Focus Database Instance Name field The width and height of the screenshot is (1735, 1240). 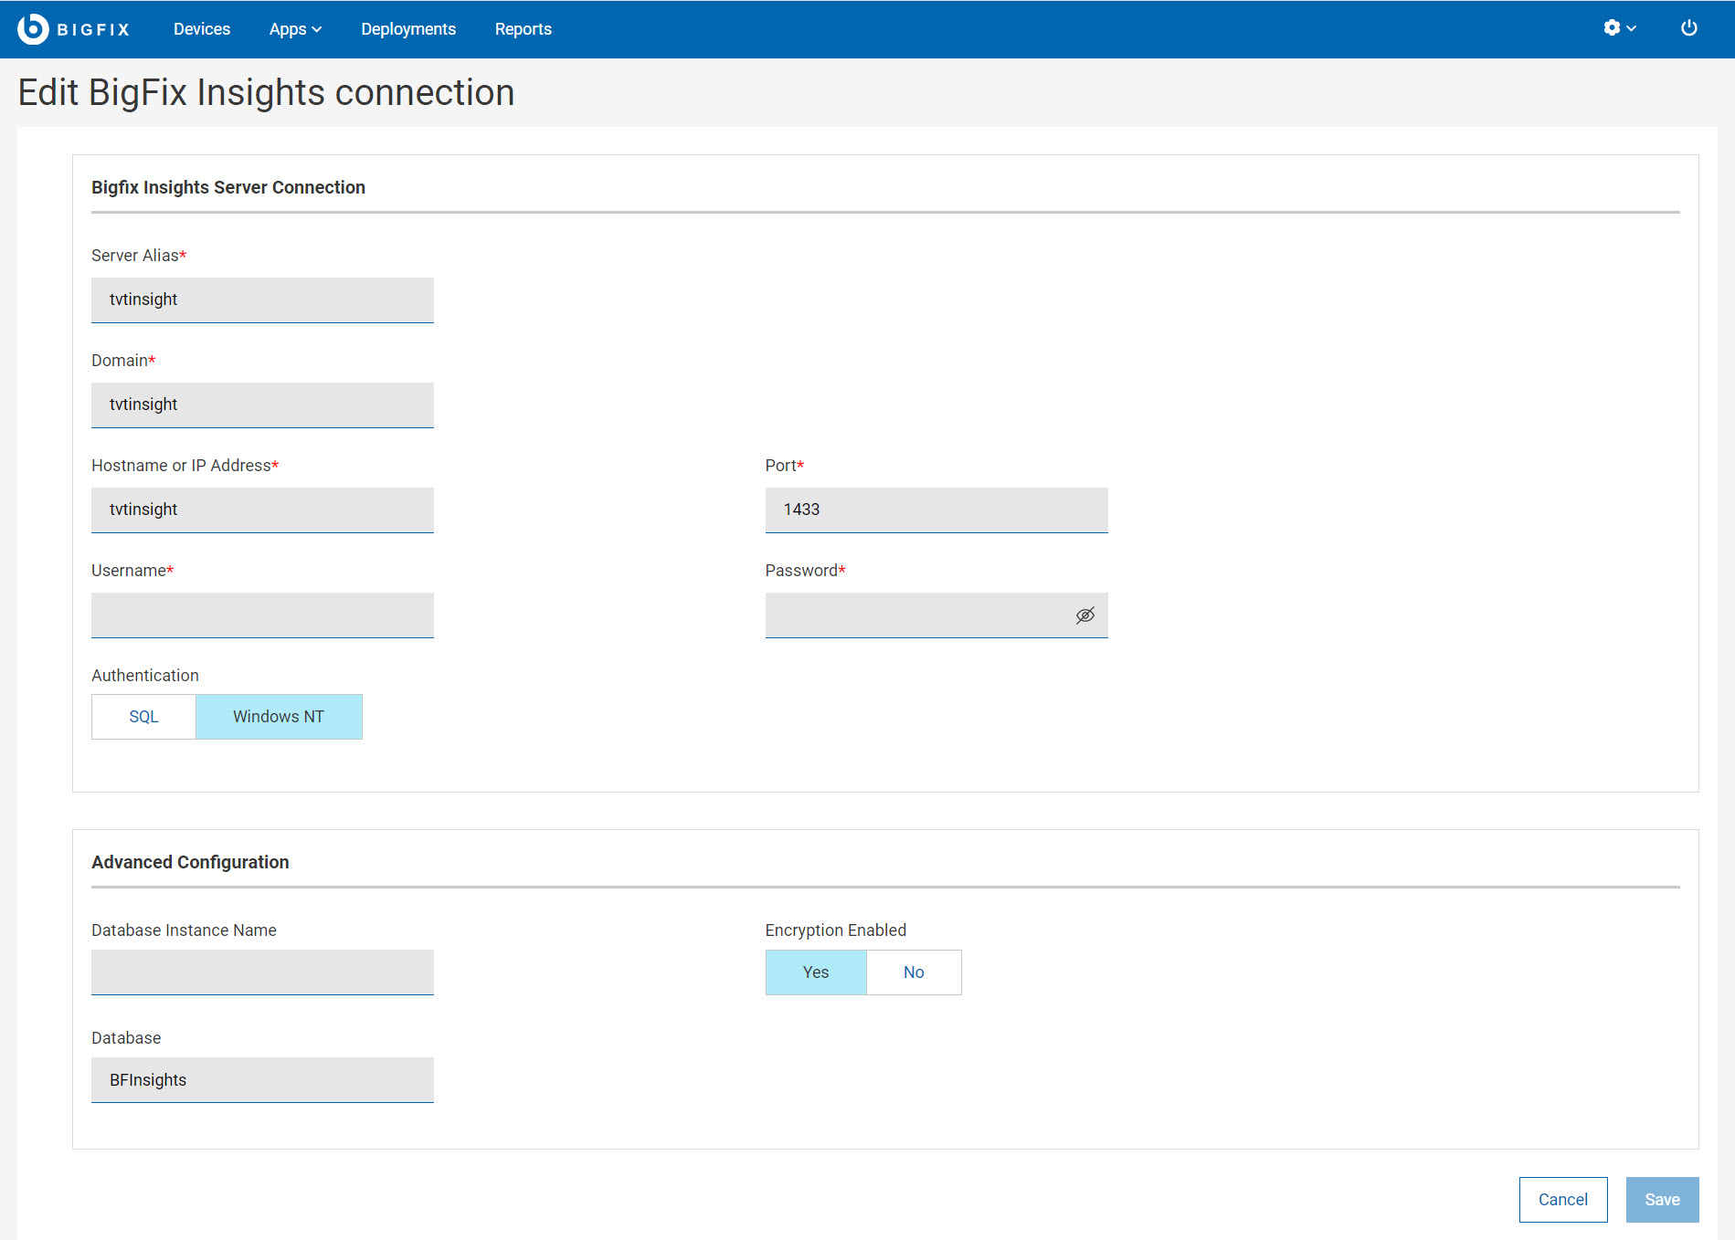262,972
